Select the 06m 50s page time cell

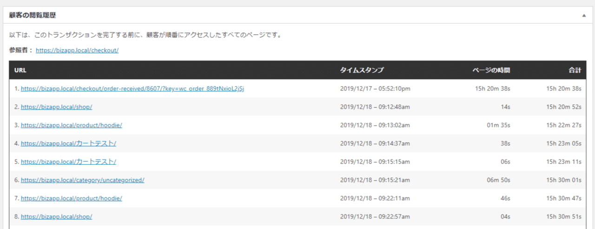click(499, 180)
